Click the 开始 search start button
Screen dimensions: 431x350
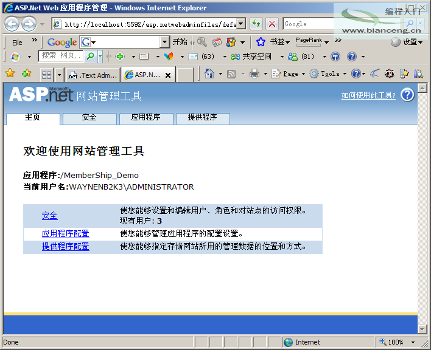(180, 42)
